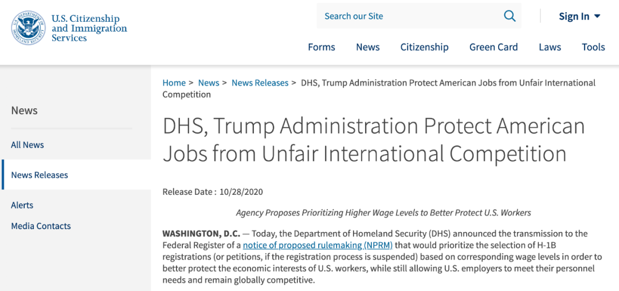Open All News in the sidebar

point(28,145)
